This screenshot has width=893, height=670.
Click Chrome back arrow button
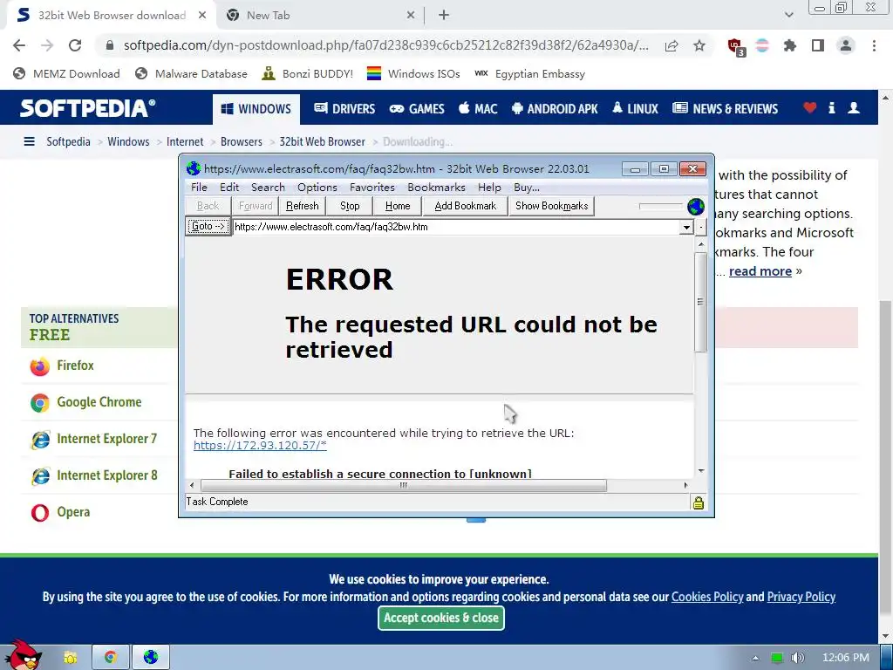(x=19, y=45)
